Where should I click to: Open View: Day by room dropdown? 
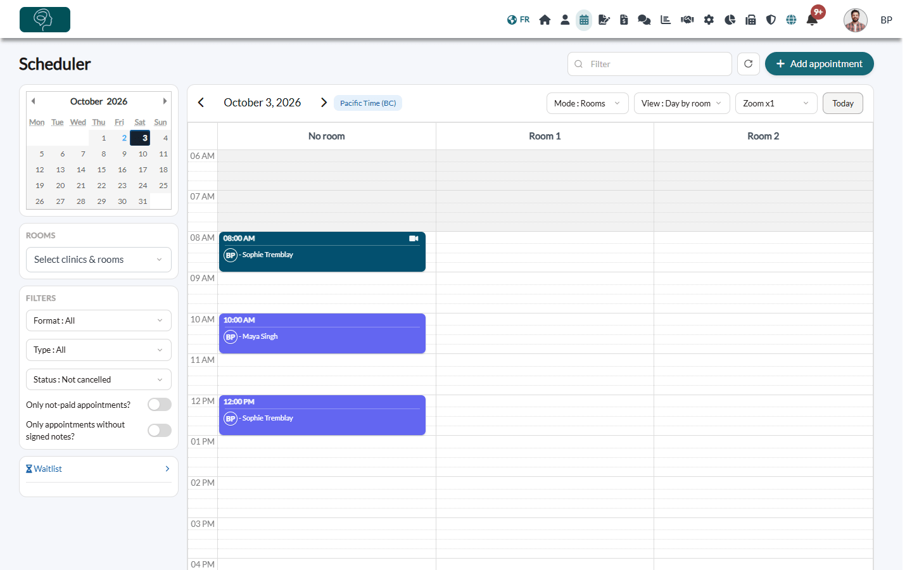pyautogui.click(x=681, y=103)
